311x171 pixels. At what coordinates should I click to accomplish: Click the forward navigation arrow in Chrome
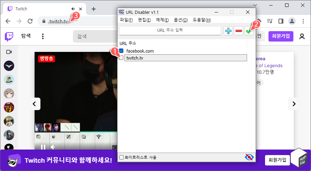(x=19, y=21)
